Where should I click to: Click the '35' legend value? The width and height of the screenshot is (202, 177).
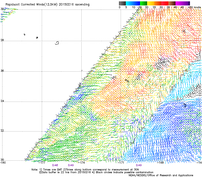coord(168,7)
